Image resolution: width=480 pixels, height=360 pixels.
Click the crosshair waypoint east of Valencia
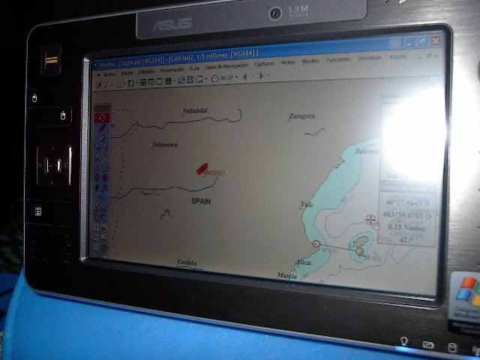[x=369, y=220]
